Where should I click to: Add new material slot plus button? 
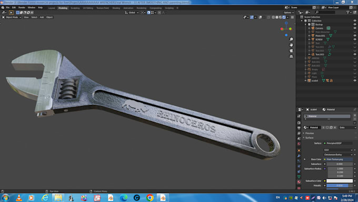[x=355, y=116]
